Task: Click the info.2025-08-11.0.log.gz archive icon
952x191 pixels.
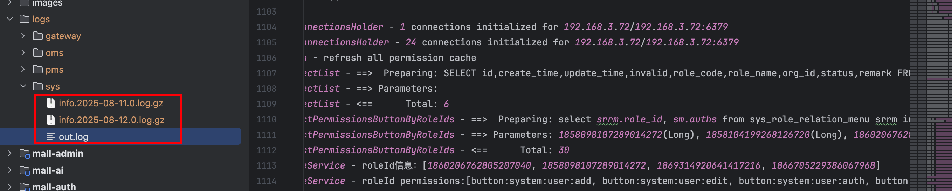Action: (x=51, y=103)
